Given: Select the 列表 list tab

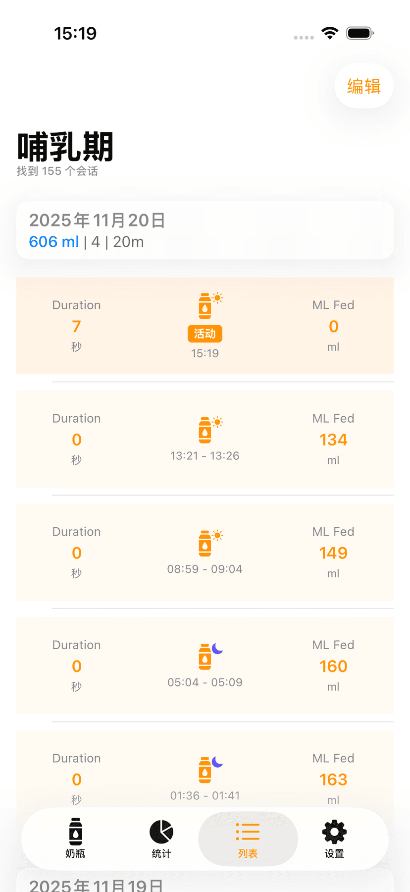Looking at the screenshot, I should pos(248,838).
